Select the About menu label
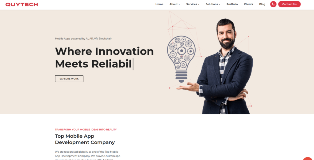The width and height of the screenshot is (314, 160). click(x=174, y=4)
